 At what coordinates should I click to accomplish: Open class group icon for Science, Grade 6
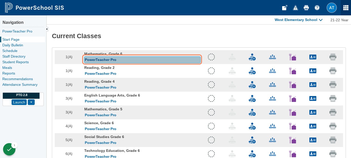pyautogui.click(x=272, y=126)
